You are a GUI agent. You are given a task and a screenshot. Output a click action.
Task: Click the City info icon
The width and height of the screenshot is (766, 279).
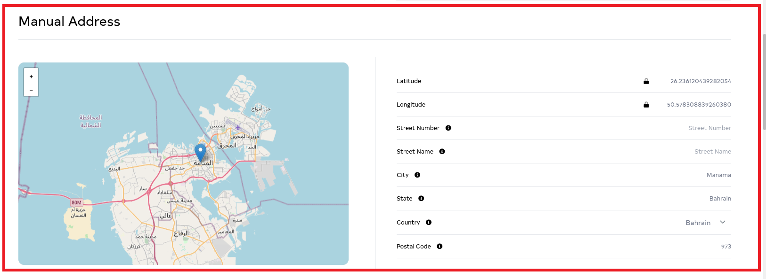pyautogui.click(x=417, y=175)
